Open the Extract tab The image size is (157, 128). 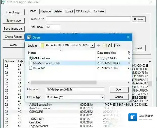(69, 11)
